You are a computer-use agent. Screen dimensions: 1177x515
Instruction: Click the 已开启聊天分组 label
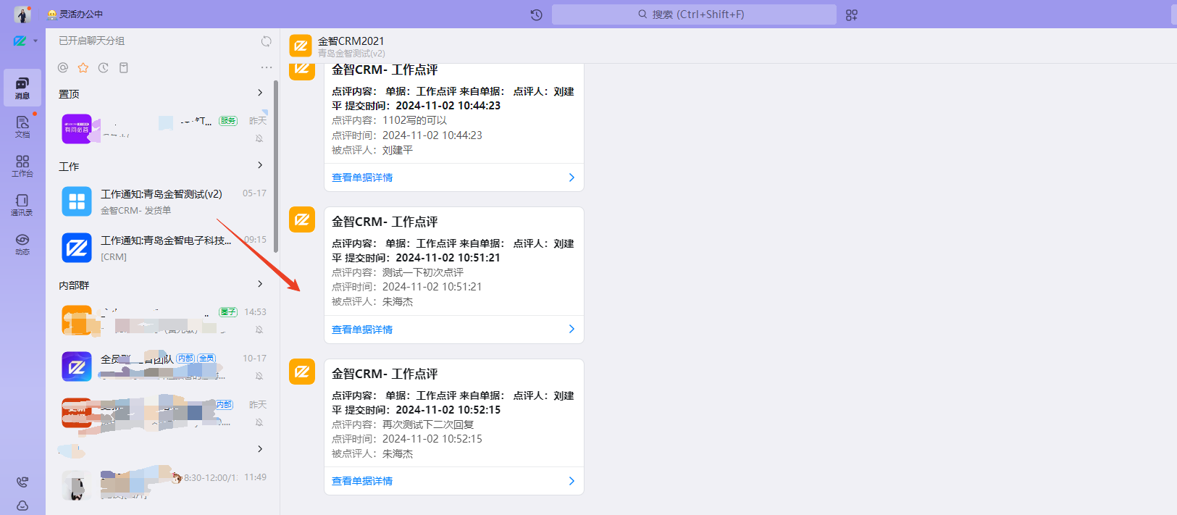pos(91,41)
